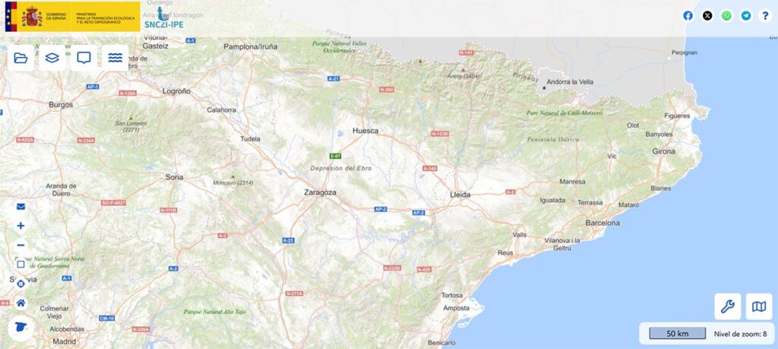The image size is (778, 349).
Task: Click the envelope mail icon
Action: [x=21, y=207]
